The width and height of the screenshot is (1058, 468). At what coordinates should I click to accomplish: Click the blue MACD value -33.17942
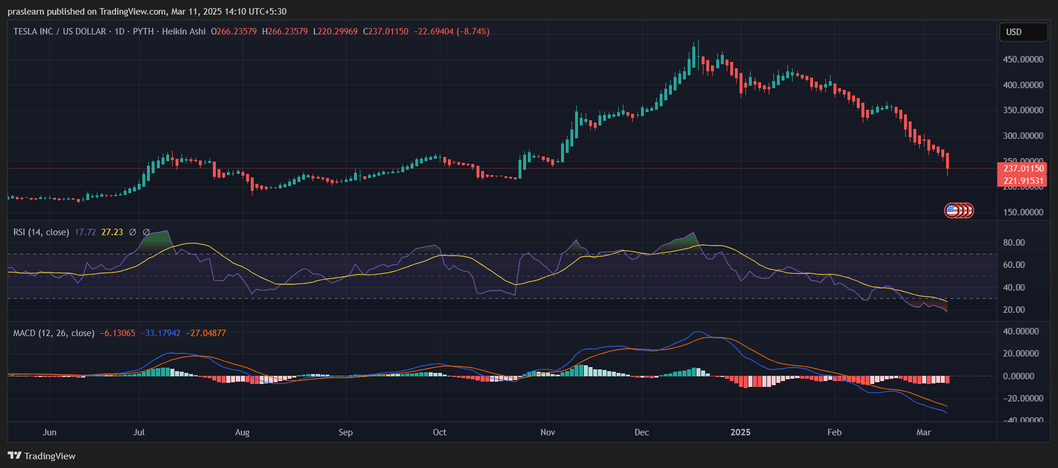click(160, 333)
